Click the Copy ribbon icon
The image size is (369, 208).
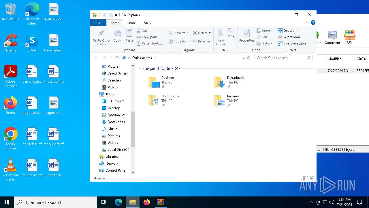tap(117, 36)
